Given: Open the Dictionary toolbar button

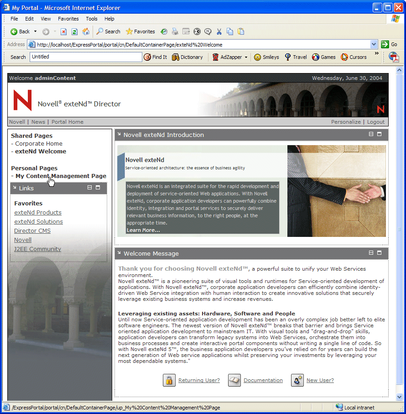Looking at the screenshot, I should [187, 57].
